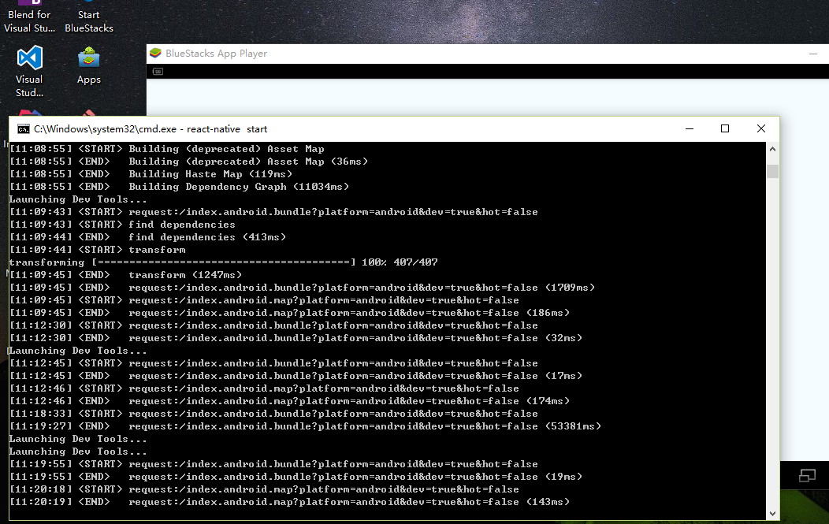
Task: Maximize the cmd.exe window
Action: click(x=725, y=128)
